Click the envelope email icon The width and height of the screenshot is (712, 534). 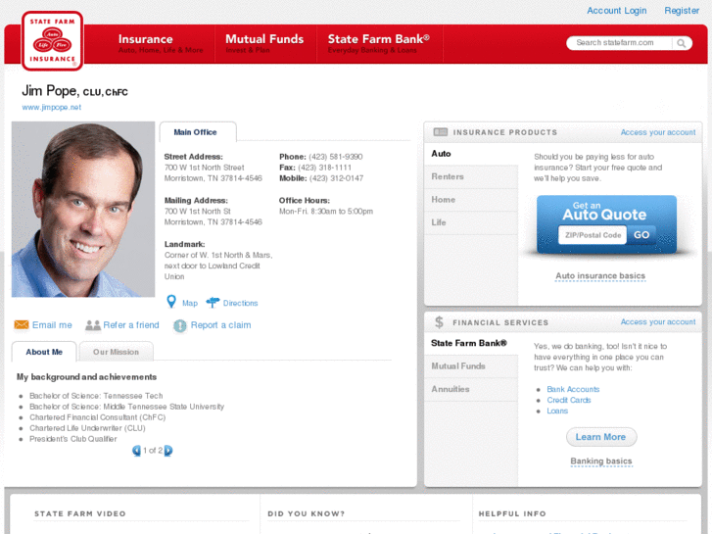[22, 324]
